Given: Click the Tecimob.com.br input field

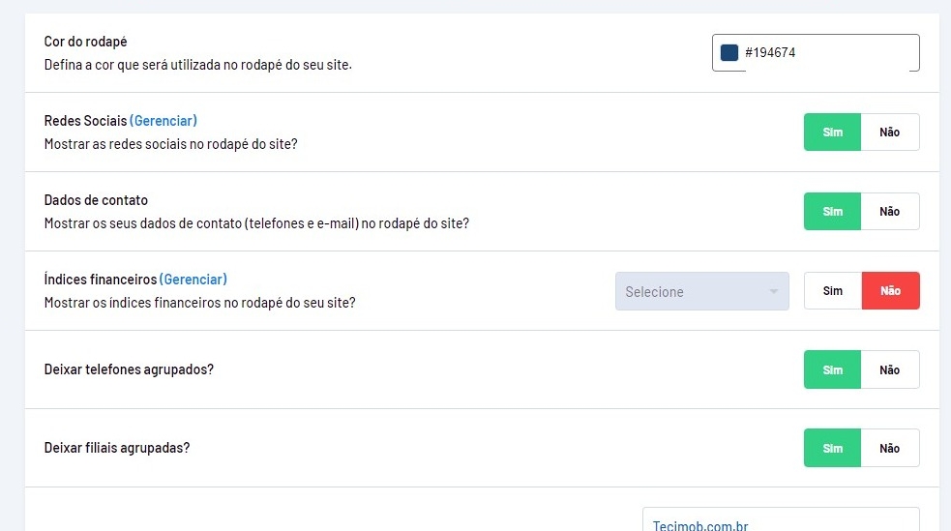Looking at the screenshot, I should tap(780, 522).
